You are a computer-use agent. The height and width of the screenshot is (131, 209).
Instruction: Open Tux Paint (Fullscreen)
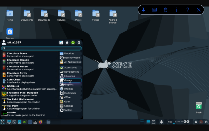(30, 101)
